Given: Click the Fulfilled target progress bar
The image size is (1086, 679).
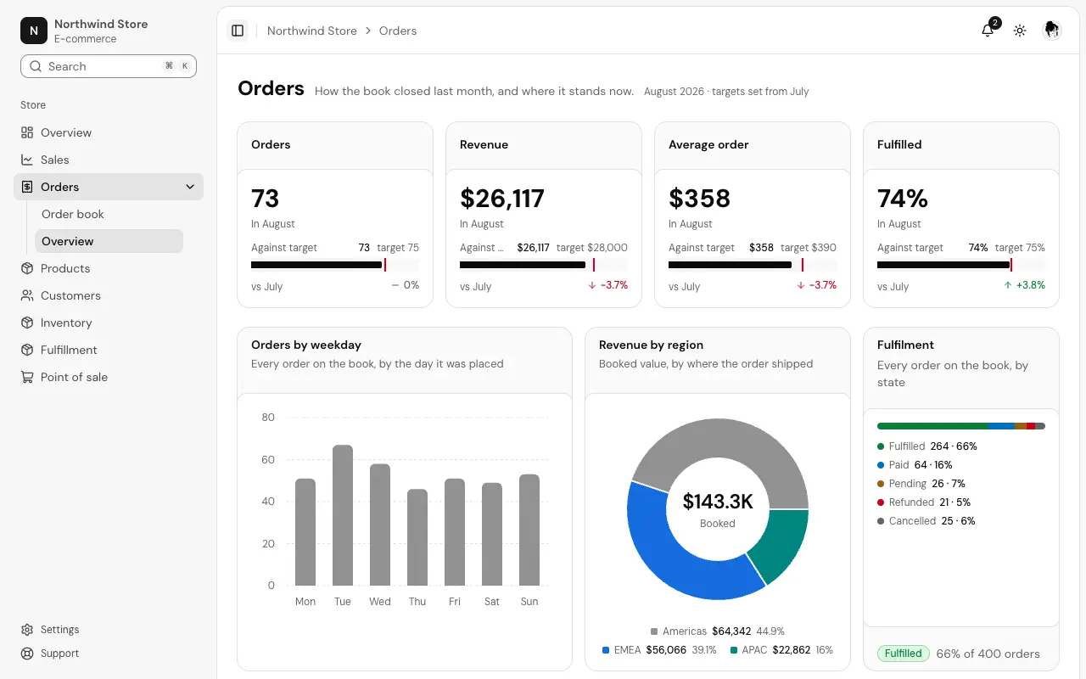Looking at the screenshot, I should (961, 265).
